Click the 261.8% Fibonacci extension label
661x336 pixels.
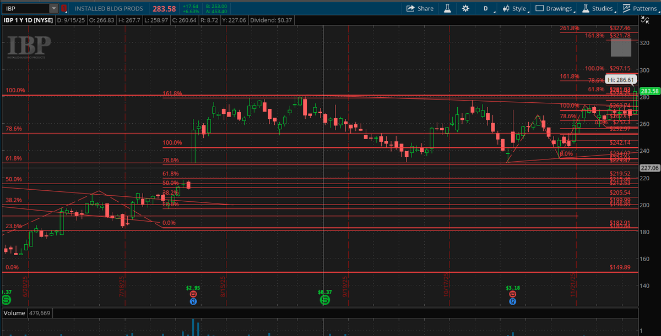(570, 28)
